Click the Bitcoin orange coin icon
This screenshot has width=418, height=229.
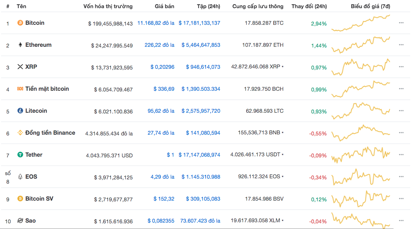20,23
